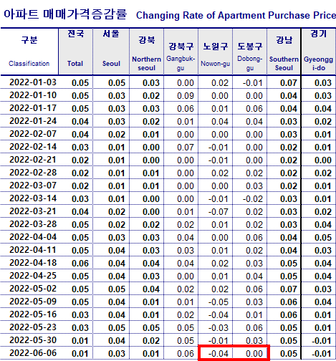Viewport: 336px width, 361px height.
Task: Click the 경기 Gyeonggi-do header
Action: coord(319,52)
